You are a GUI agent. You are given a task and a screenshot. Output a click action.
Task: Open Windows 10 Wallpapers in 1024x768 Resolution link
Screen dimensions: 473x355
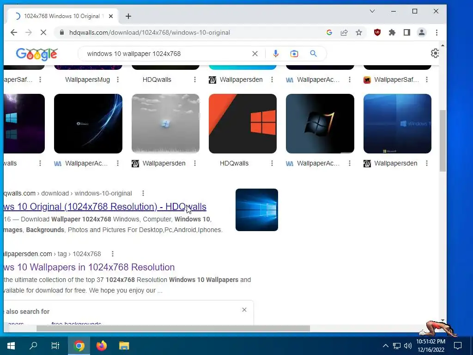[x=89, y=267]
